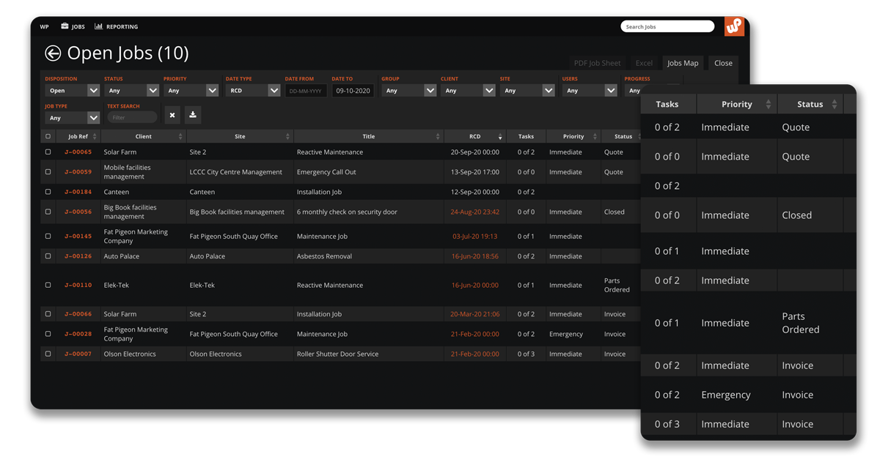The width and height of the screenshot is (880, 476).
Task: Open the Jobs Map view
Action: coord(683,63)
